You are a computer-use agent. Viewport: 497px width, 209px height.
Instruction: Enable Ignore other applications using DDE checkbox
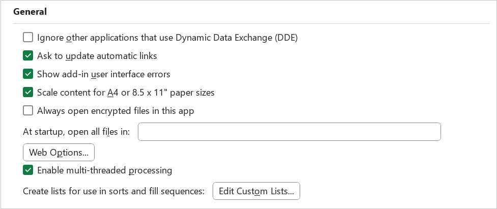pos(28,38)
